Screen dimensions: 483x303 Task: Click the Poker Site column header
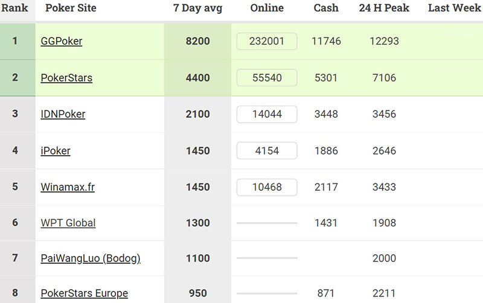pyautogui.click(x=71, y=8)
